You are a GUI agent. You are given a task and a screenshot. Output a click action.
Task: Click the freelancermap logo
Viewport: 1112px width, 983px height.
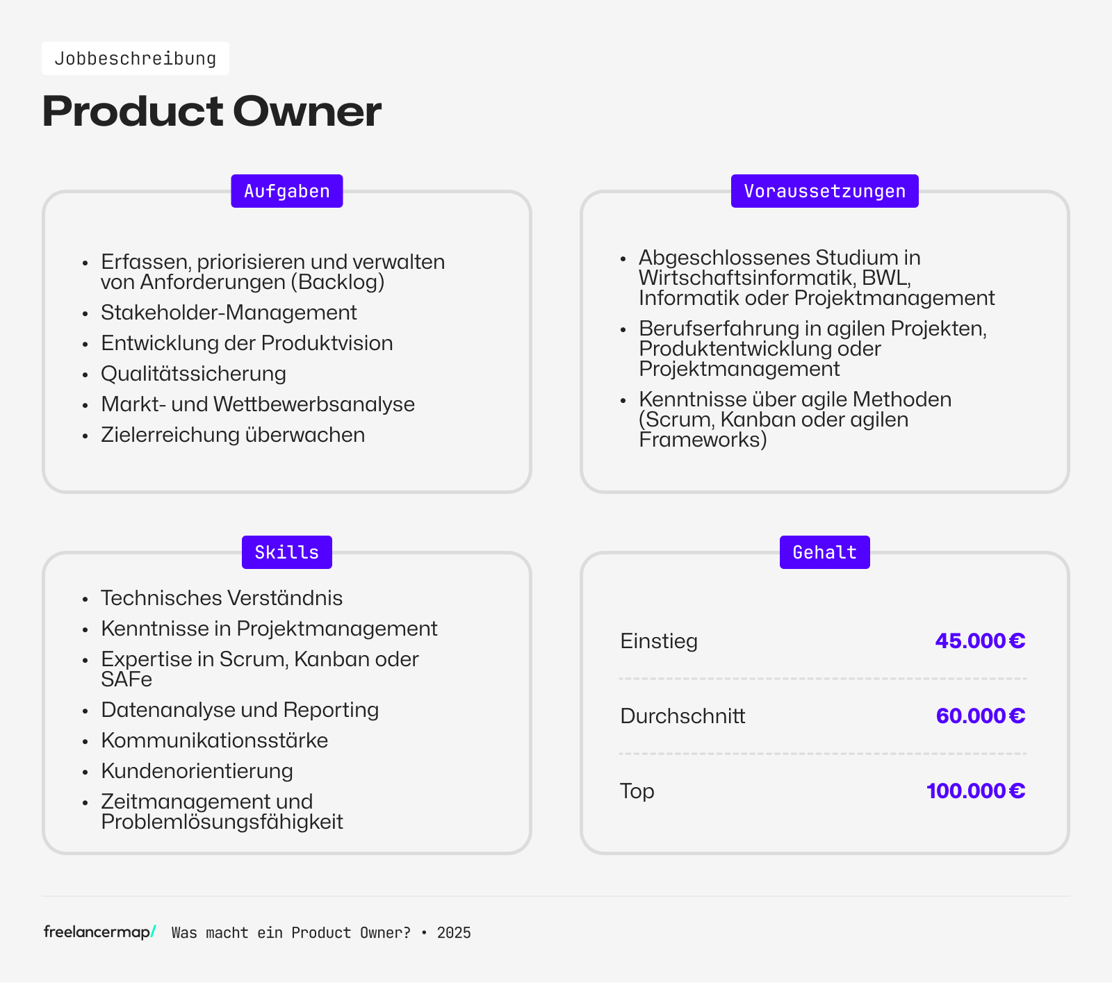pyautogui.click(x=97, y=932)
